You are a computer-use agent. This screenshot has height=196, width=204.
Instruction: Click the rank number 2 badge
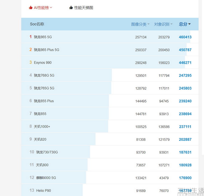(30, 49)
